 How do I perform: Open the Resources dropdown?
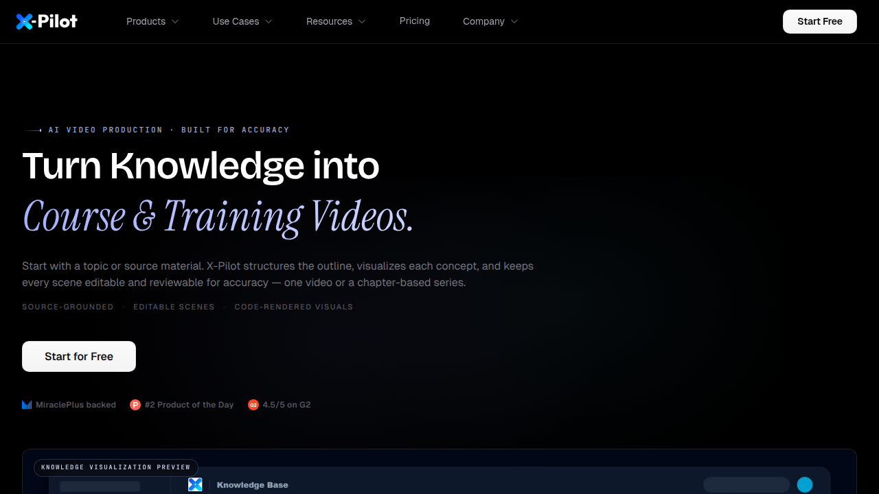point(336,21)
